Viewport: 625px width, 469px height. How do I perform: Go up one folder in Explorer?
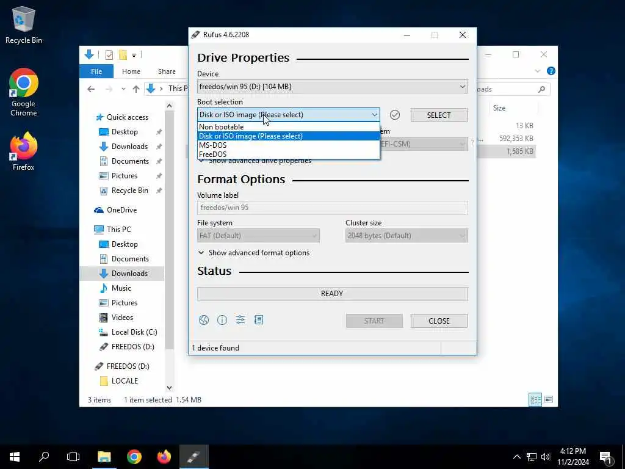pyautogui.click(x=136, y=89)
